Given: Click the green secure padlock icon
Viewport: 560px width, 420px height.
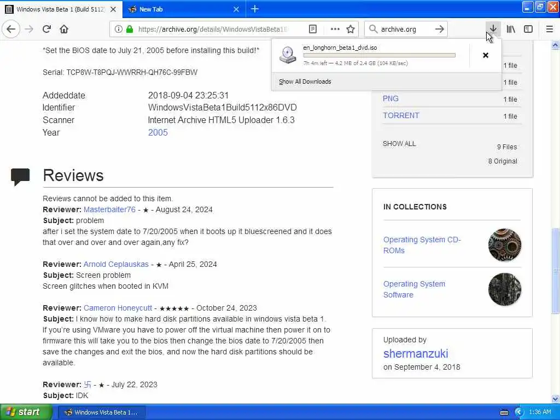Looking at the screenshot, I should tap(130, 29).
